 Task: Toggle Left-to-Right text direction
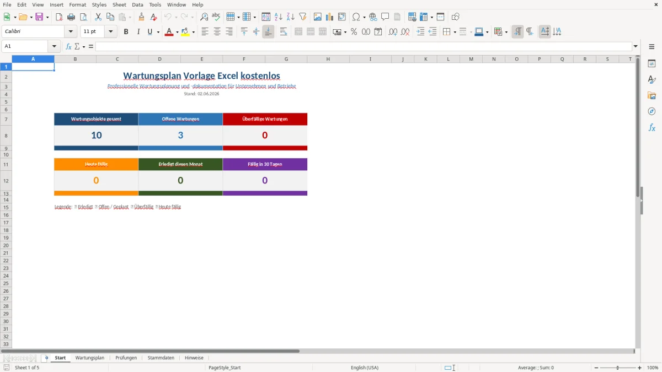point(517,32)
